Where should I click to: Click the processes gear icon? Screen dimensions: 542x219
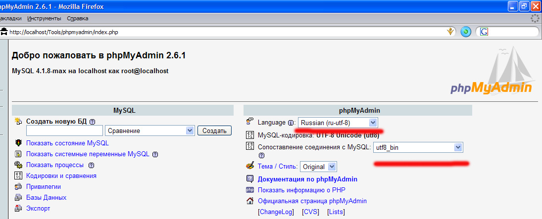point(18,165)
